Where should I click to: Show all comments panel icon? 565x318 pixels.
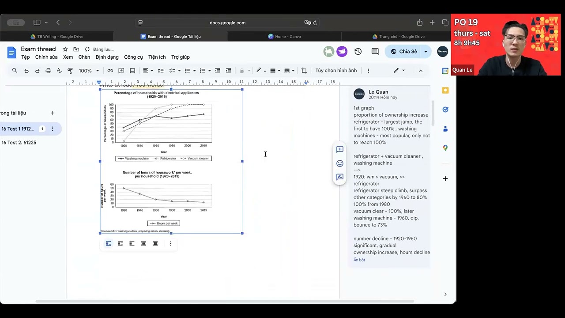[375, 52]
